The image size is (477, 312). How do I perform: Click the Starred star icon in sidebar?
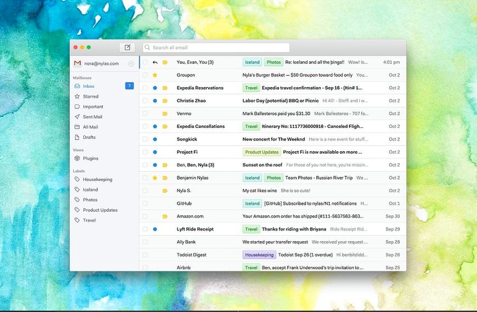pos(77,97)
